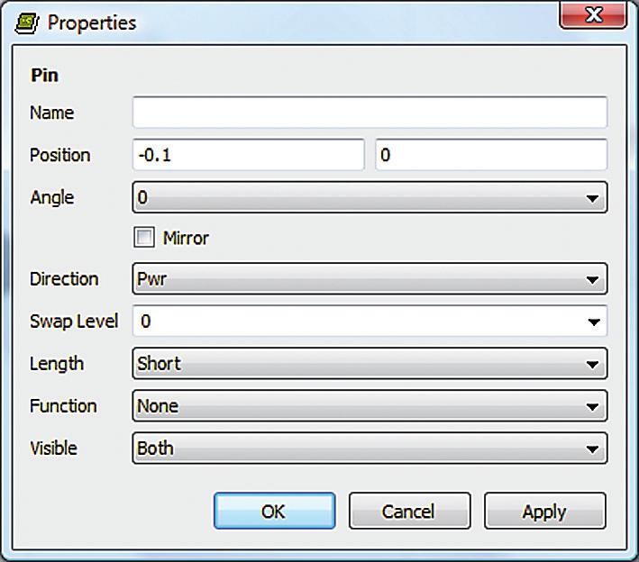Click the Direction dropdown arrow
639x562 pixels.
coord(592,280)
